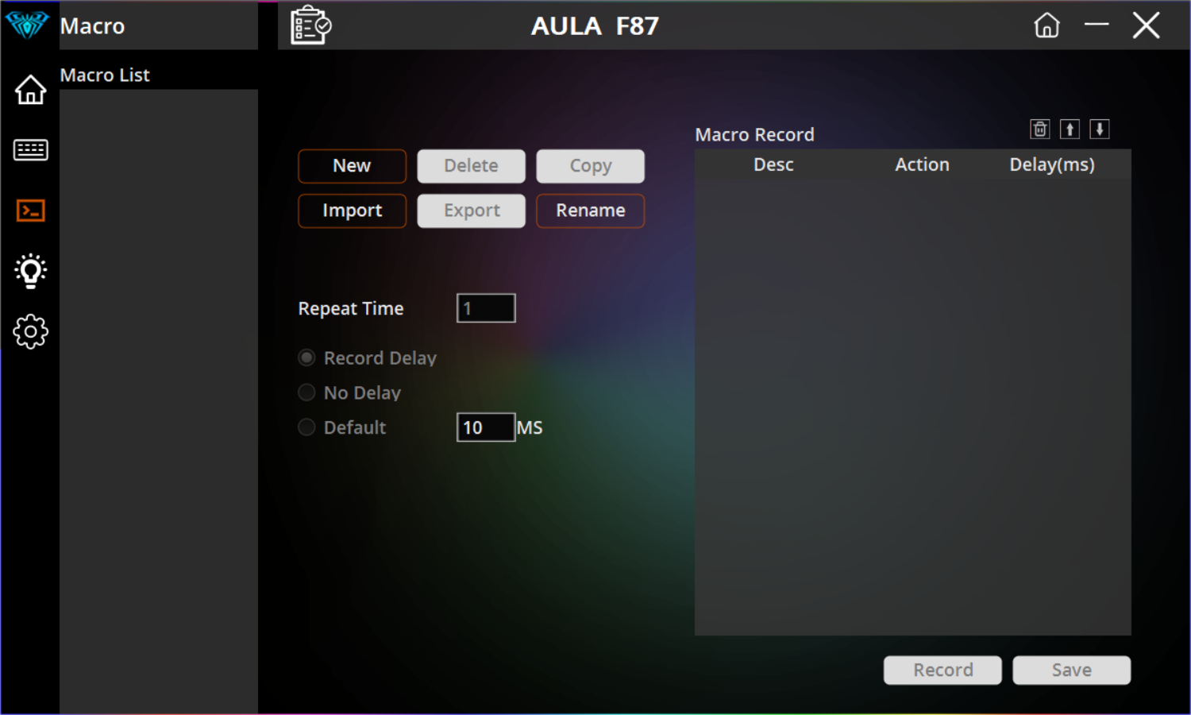Click the AULA wings logo
The image size is (1191, 715).
27,25
